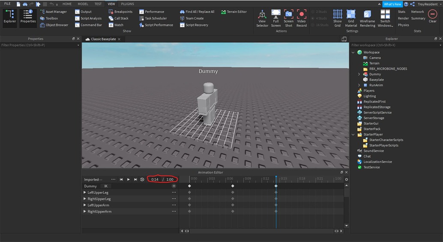Show Render stats
The height and width of the screenshot is (242, 443).
(x=403, y=18)
